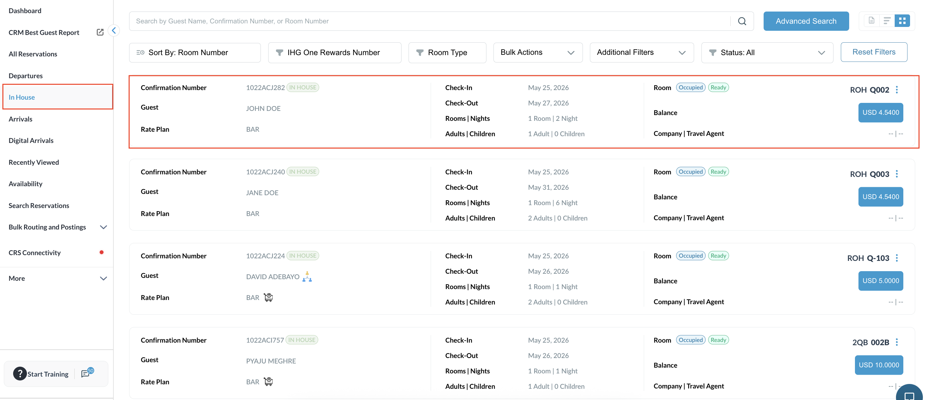Switch to list view icon
The image size is (928, 400).
[x=887, y=21]
